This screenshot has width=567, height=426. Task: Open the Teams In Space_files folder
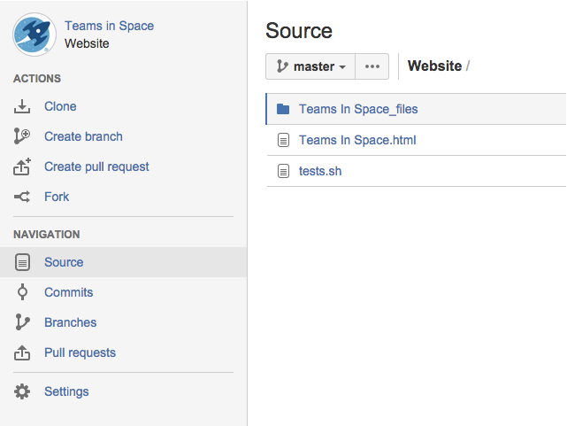(358, 110)
